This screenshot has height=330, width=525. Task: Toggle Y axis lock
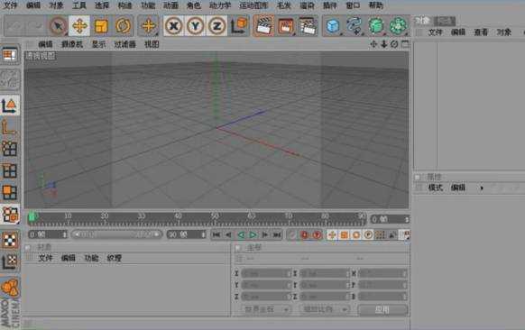click(195, 26)
